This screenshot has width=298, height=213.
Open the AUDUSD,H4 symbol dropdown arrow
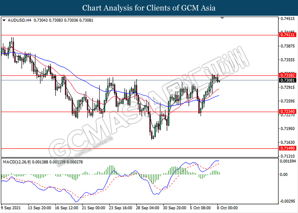coord(4,20)
